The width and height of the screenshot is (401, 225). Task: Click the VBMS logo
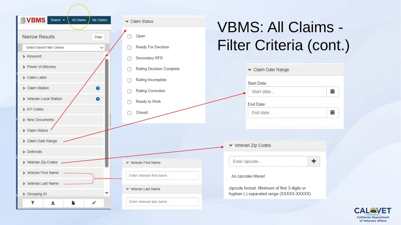tap(33, 20)
